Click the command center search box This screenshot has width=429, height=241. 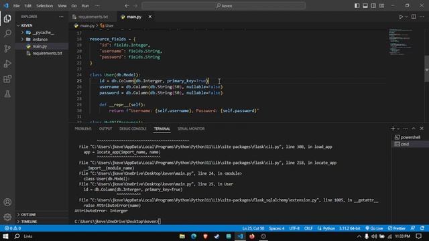click(223, 6)
